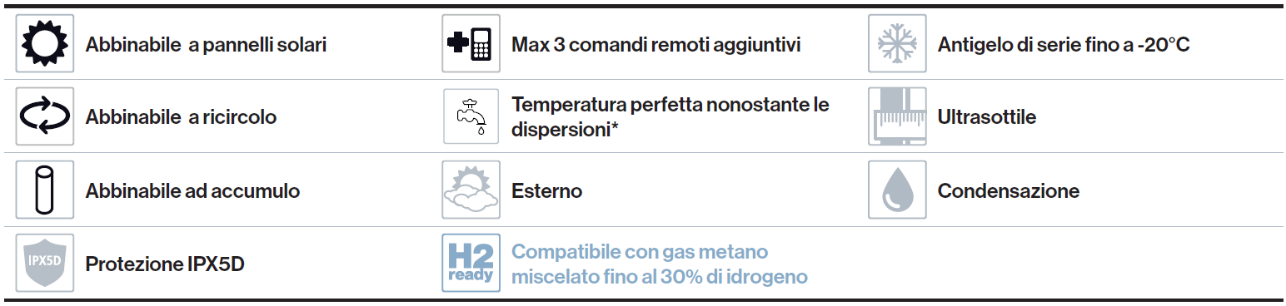Screen dimensions: 1286x306
Task: Click the ultra-slim ruler icon
Action: click(897, 116)
